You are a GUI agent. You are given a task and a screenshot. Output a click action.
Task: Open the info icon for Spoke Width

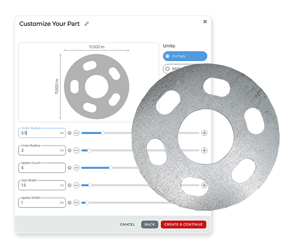[x=70, y=203]
